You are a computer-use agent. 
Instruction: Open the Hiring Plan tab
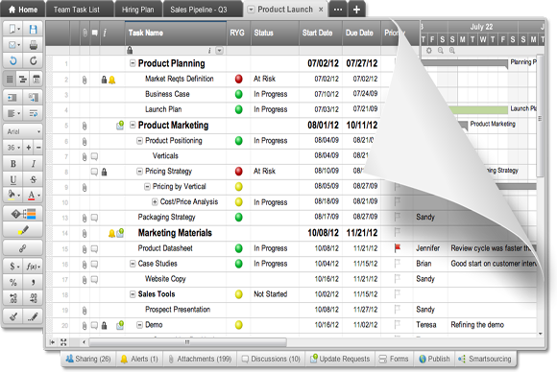[x=138, y=10]
